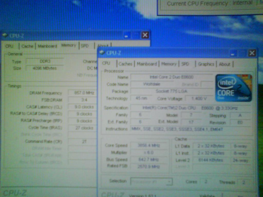The image size is (263, 197).
Task: Click the CPU-Z icon in the front window title bar
Action: tap(102, 53)
